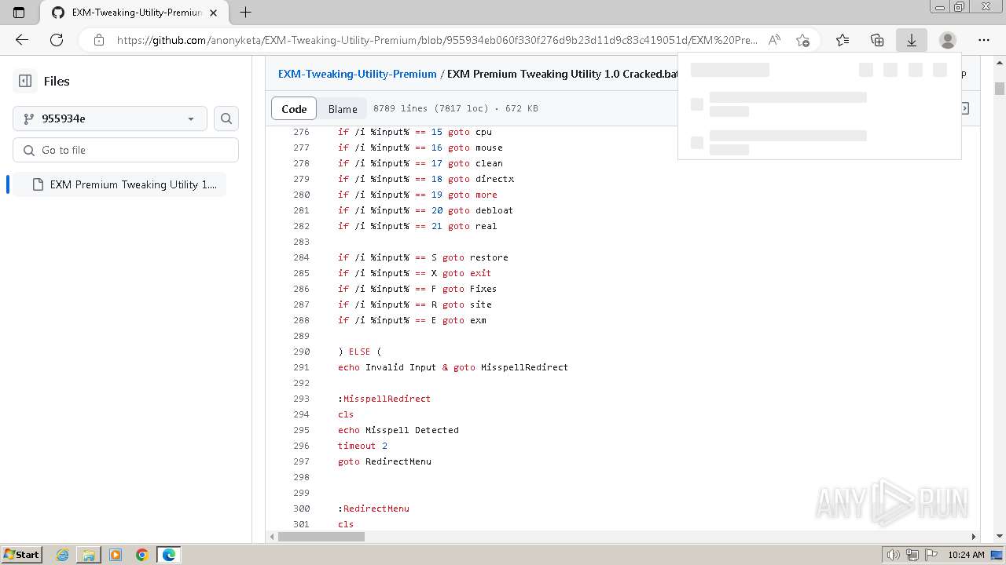
Task: Click 'timeout 2' code line
Action: 362,446
